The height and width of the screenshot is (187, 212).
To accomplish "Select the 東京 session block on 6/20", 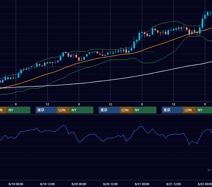I will pyautogui.click(x=109, y=110).
